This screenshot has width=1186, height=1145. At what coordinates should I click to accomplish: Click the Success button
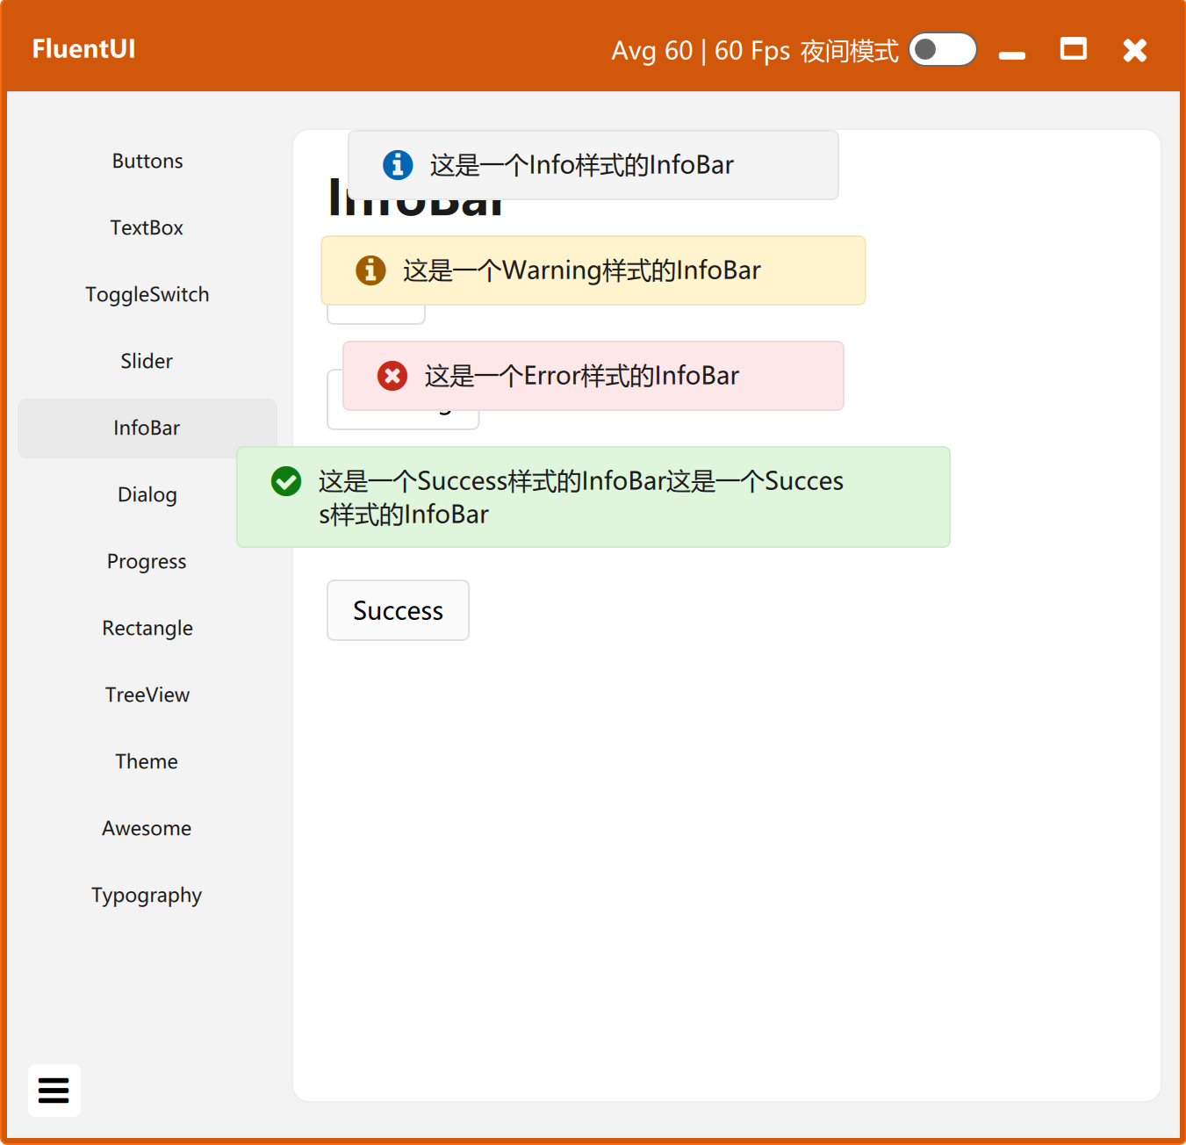399,610
